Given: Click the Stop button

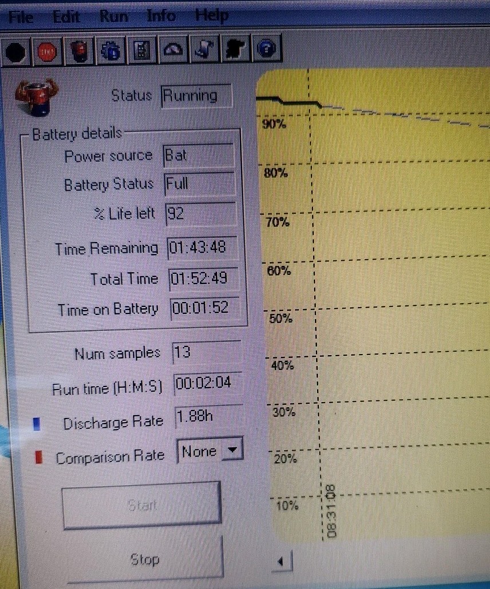Looking at the screenshot, I should pyautogui.click(x=145, y=559).
